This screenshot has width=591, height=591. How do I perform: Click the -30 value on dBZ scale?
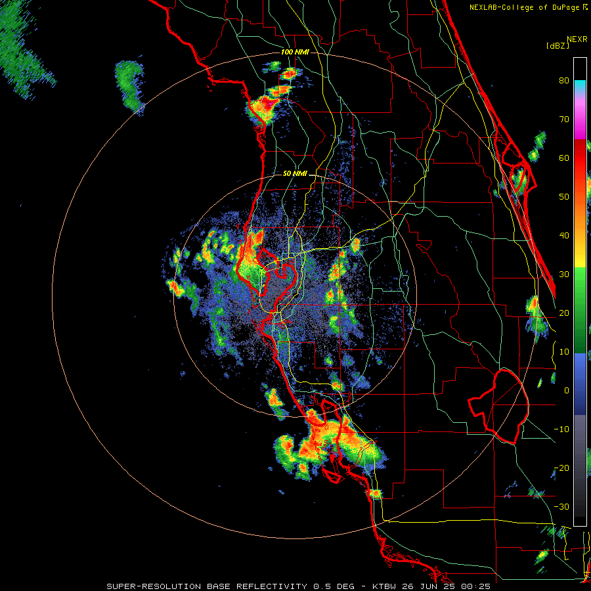(561, 506)
